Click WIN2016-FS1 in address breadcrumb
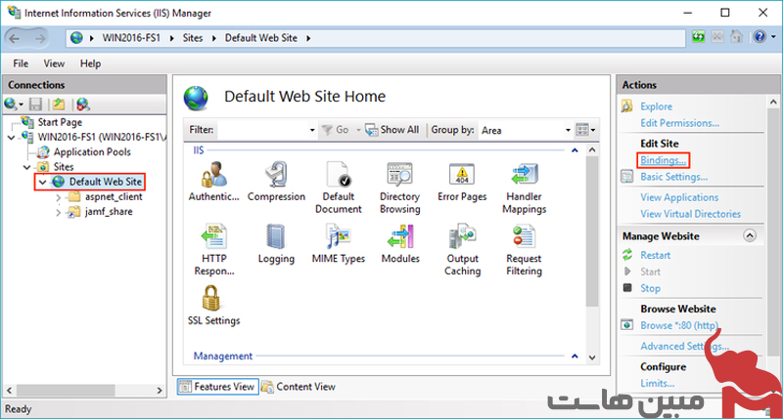Image resolution: width=783 pixels, height=419 pixels. (131, 38)
